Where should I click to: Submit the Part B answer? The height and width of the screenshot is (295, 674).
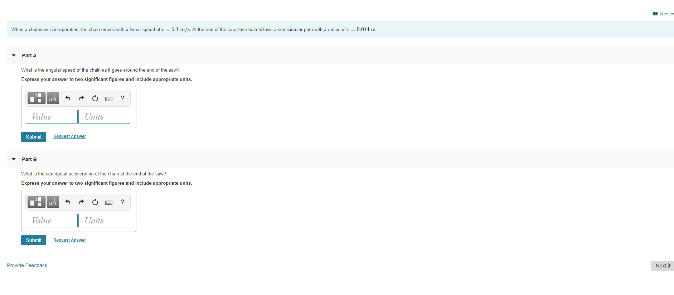point(34,240)
